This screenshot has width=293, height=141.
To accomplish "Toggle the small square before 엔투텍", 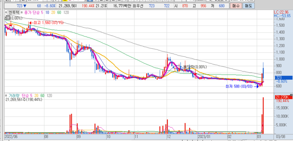I will (6, 13).
